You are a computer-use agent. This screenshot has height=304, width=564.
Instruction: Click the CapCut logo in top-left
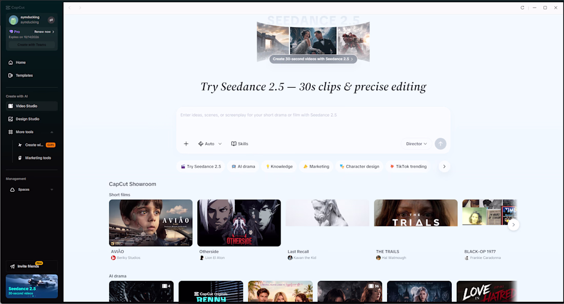pyautogui.click(x=15, y=8)
